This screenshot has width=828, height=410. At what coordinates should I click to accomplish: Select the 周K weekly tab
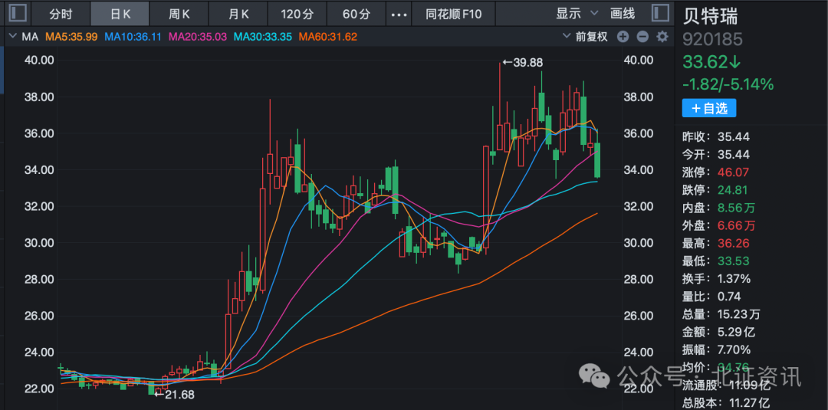click(179, 14)
